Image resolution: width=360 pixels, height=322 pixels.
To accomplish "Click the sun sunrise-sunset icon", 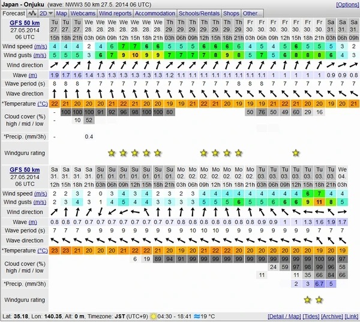I will pyautogui.click(x=153, y=317).
